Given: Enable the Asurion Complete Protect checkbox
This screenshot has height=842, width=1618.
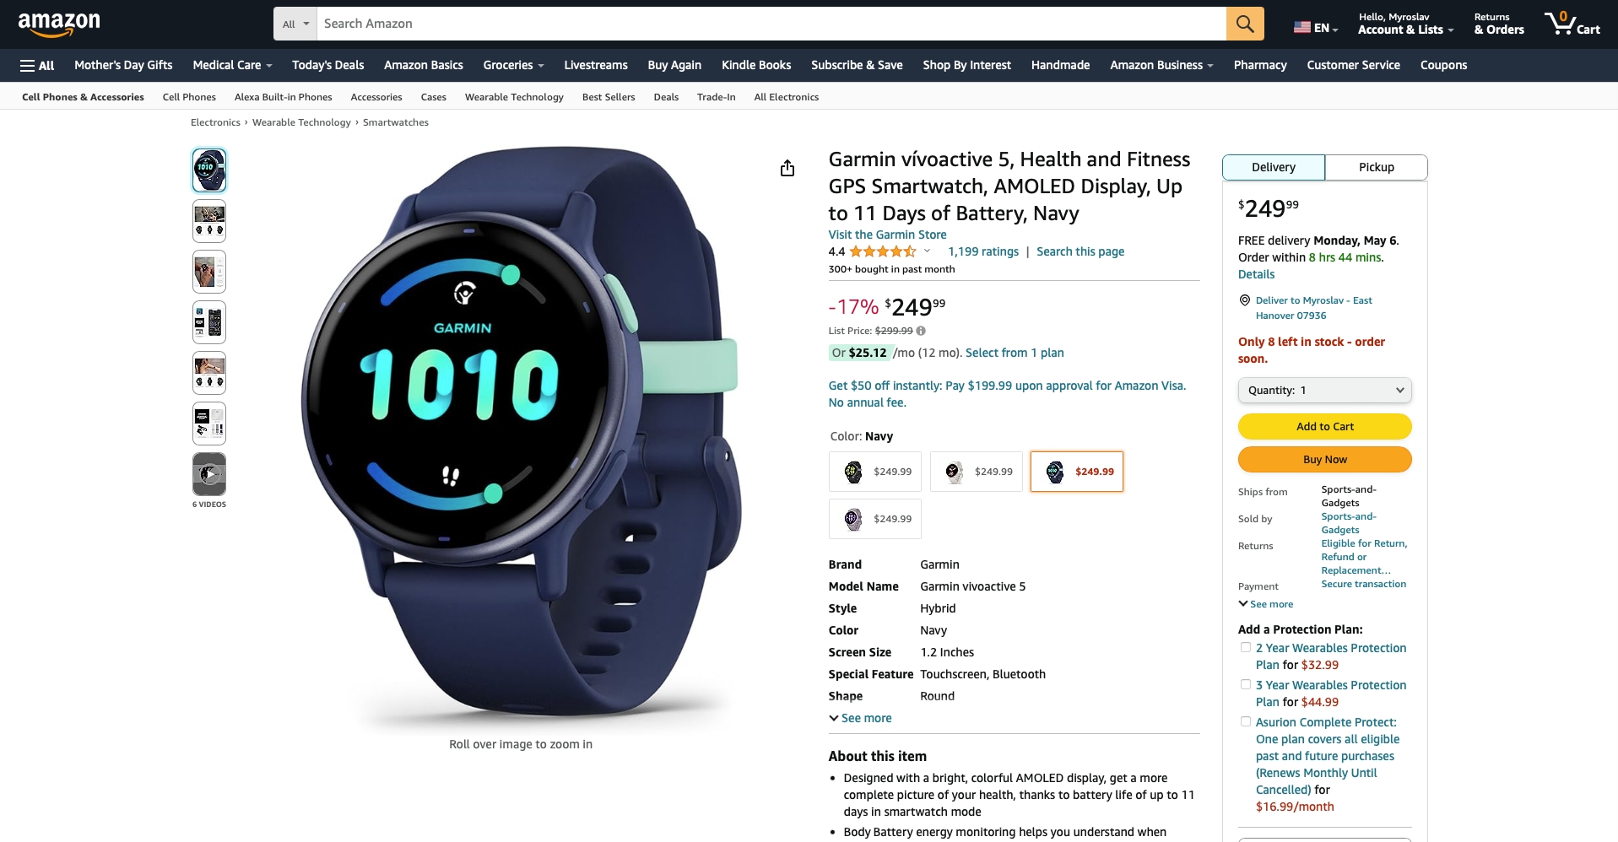Looking at the screenshot, I should click(1245, 721).
